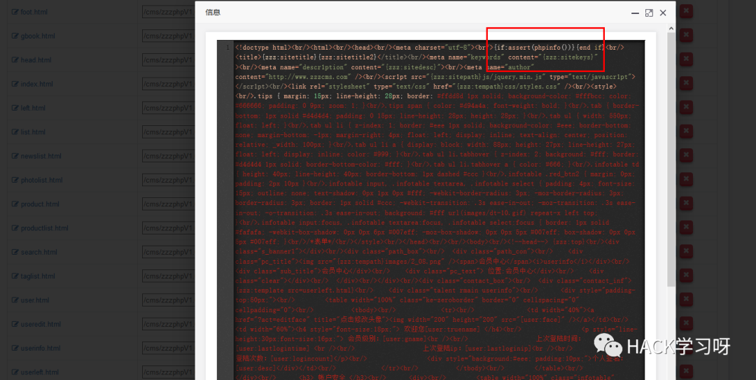
Task: Click the edit icon beside list.html
Action: [x=15, y=132]
